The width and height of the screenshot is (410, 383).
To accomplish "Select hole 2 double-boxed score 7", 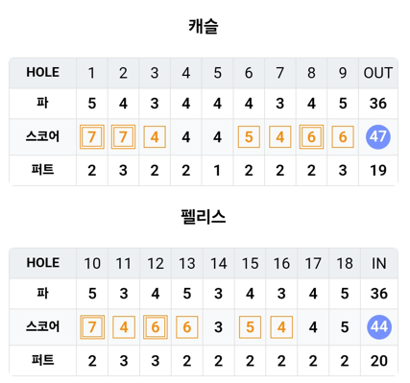I will [123, 137].
